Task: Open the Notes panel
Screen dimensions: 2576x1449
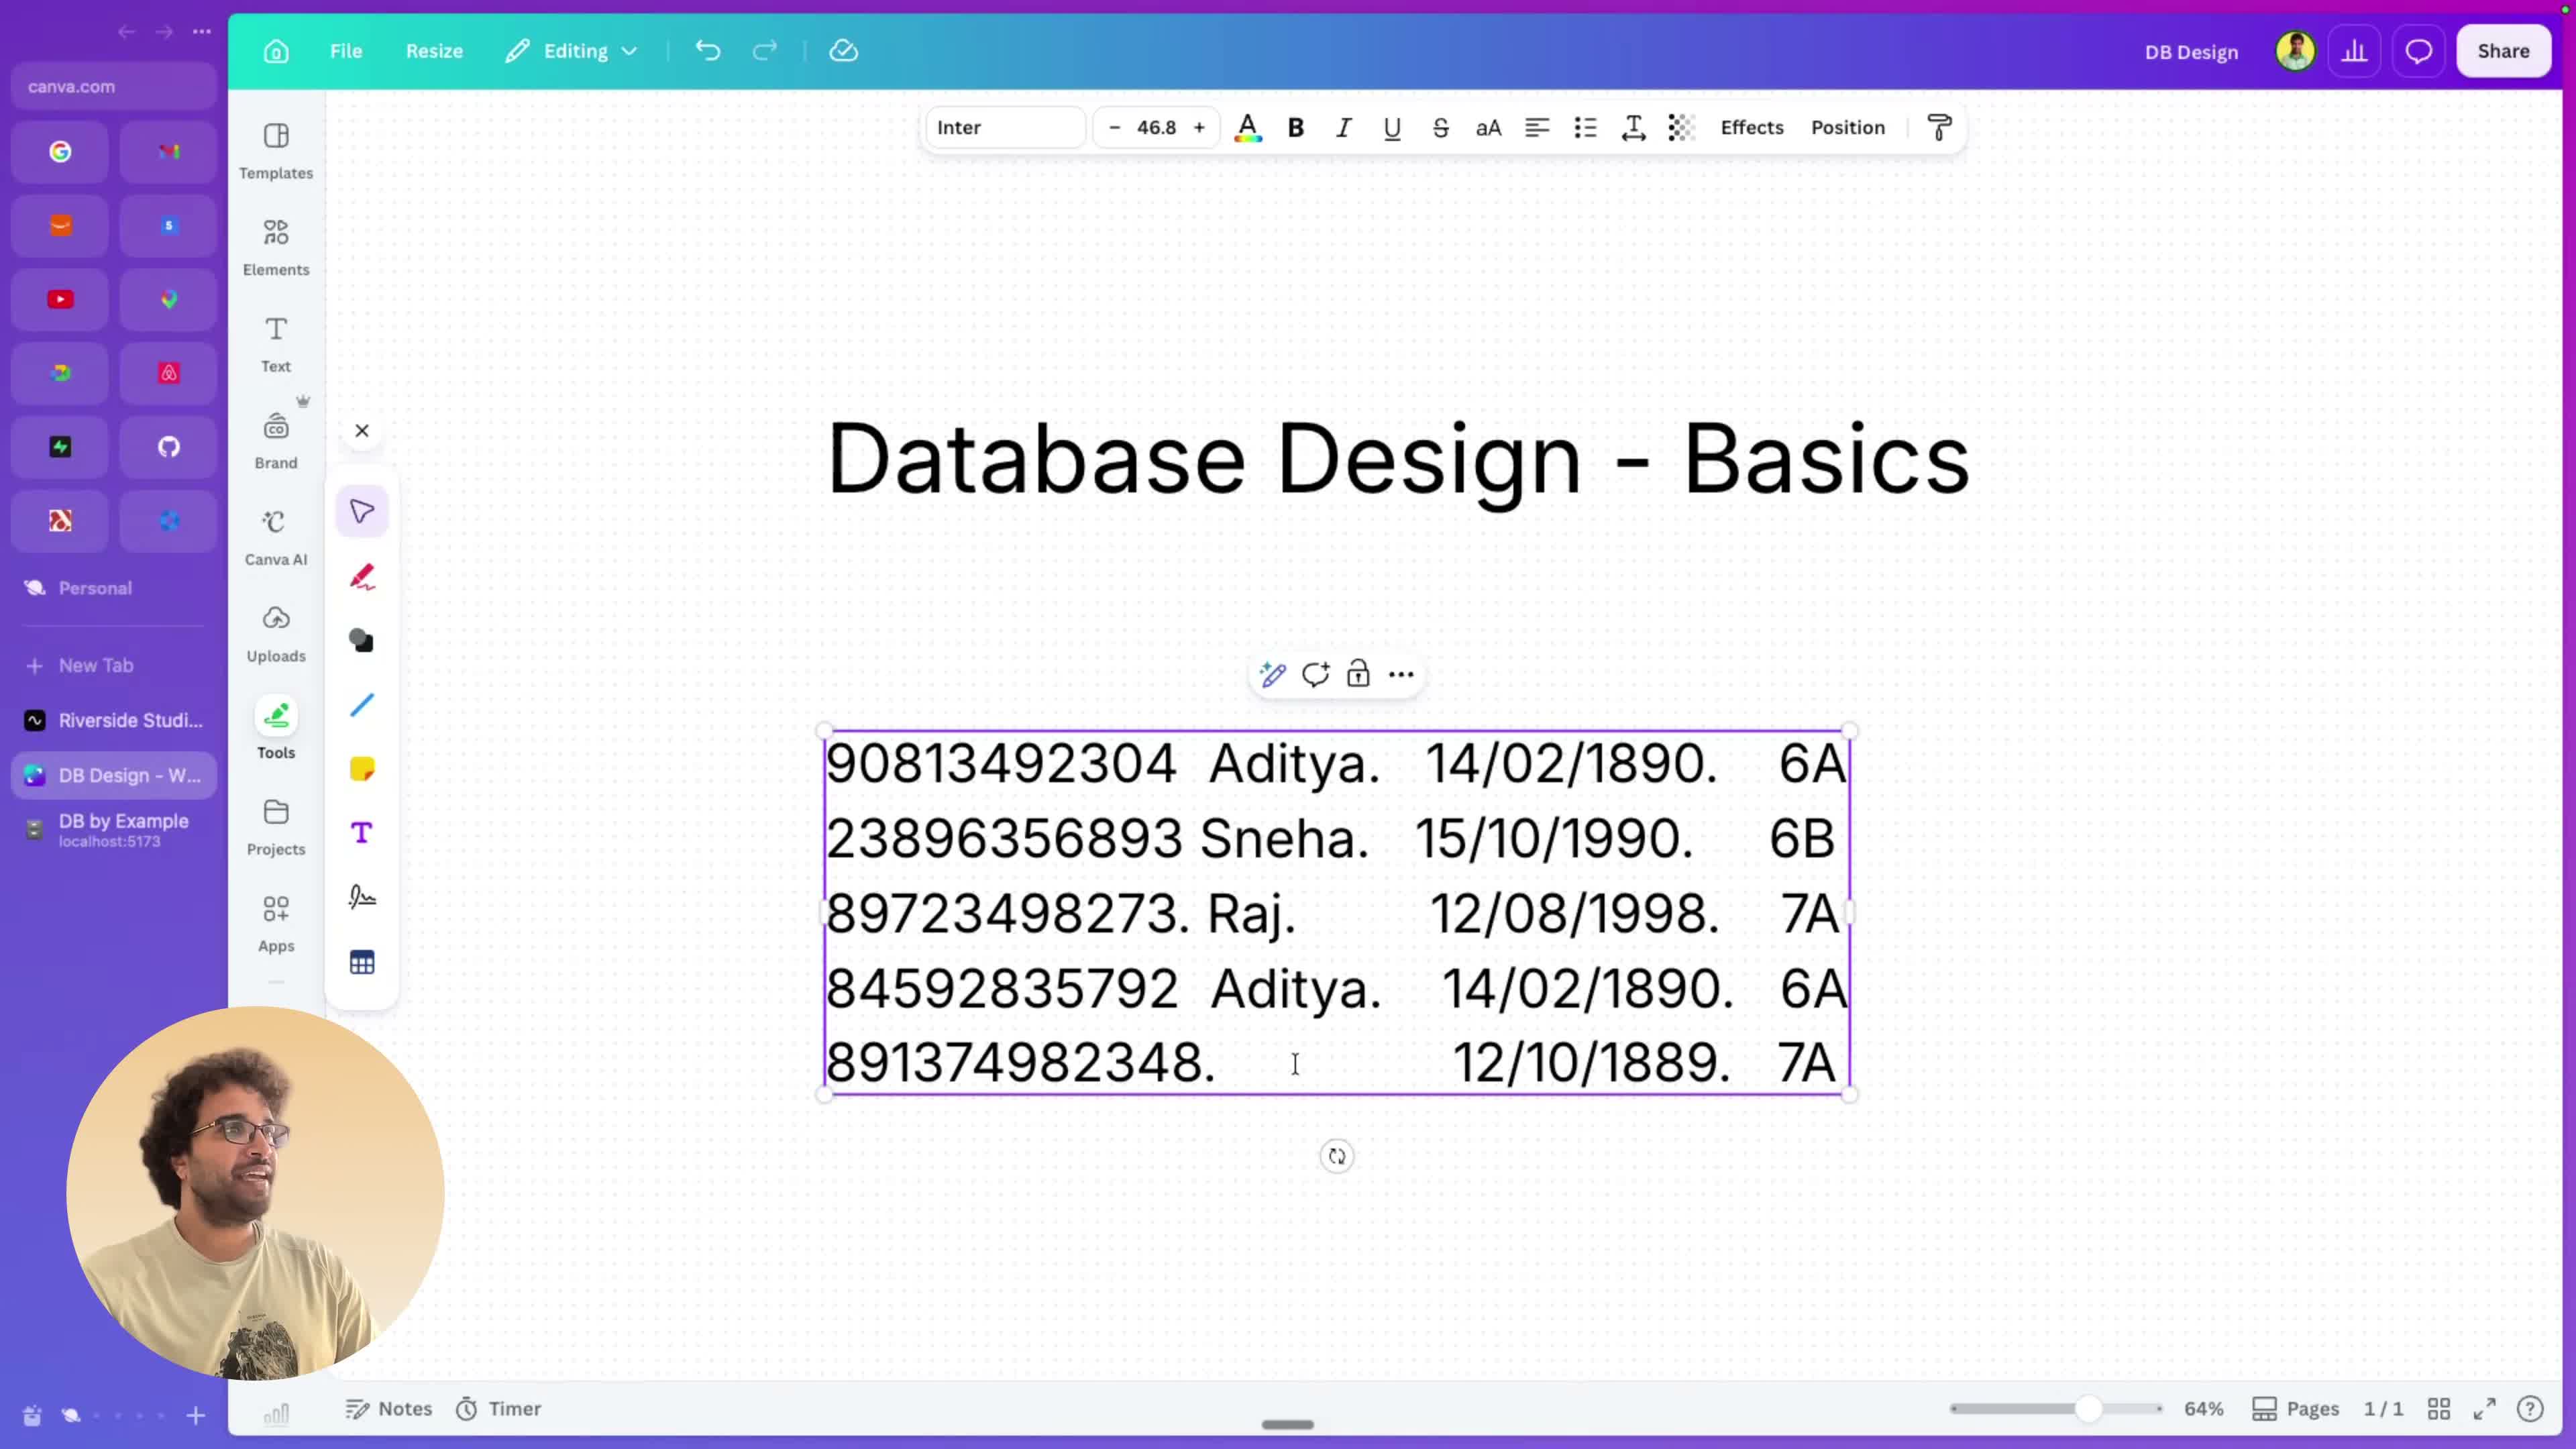Action: pos(389,1408)
